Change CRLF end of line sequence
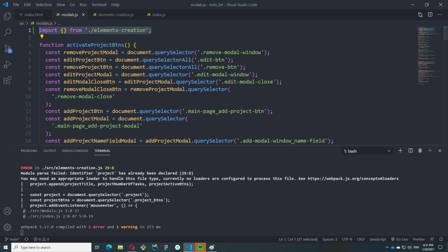This screenshot has height=252, width=448. tap(360, 239)
